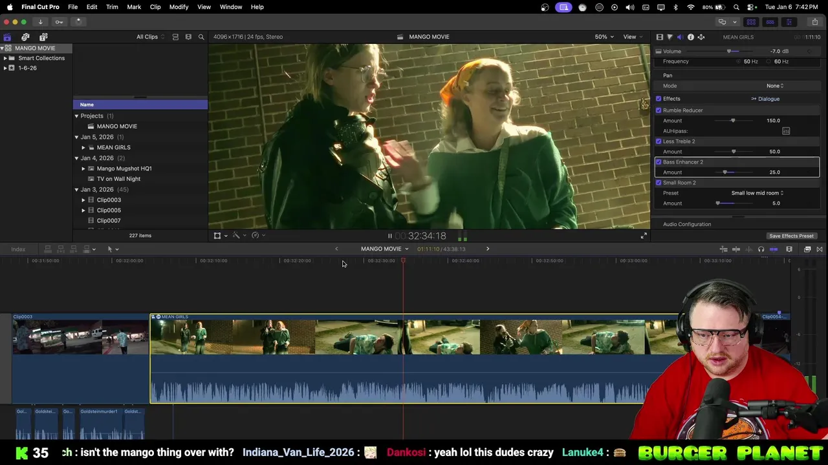Image resolution: width=828 pixels, height=465 pixels.
Task: Open the timeline Index button
Action: pos(18,249)
